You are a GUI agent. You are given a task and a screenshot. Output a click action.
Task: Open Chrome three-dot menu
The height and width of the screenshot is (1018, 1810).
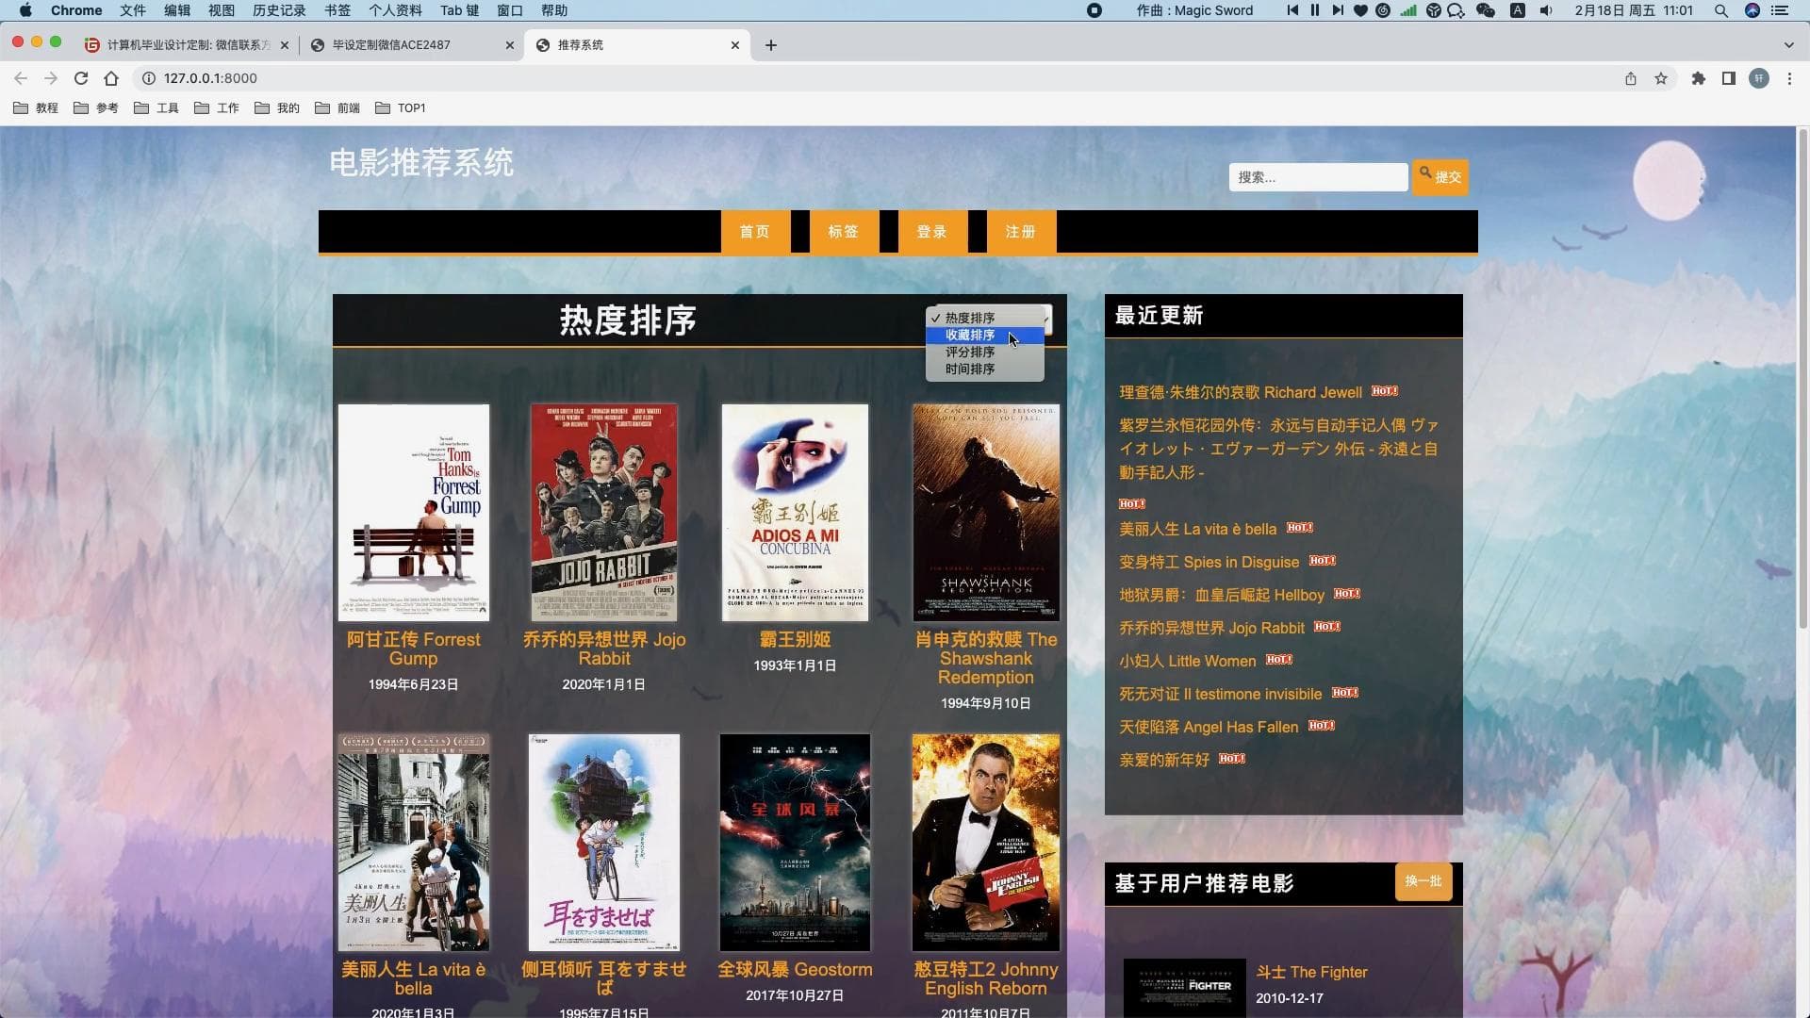click(1789, 78)
